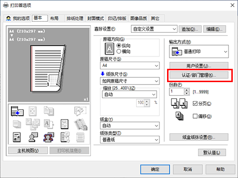The width and height of the screenshot is (238, 178).
Task: Restore settings with 默认值 button
Action: [x=212, y=152]
